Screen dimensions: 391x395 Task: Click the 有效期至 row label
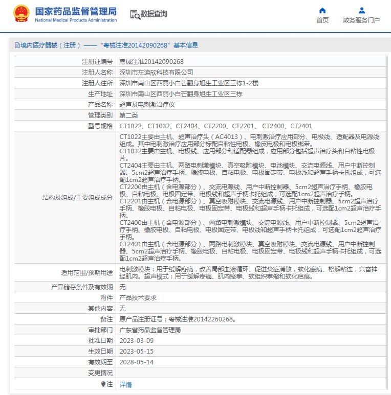[x=100, y=362]
